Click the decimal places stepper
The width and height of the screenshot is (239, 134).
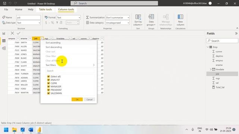click(x=78, y=23)
